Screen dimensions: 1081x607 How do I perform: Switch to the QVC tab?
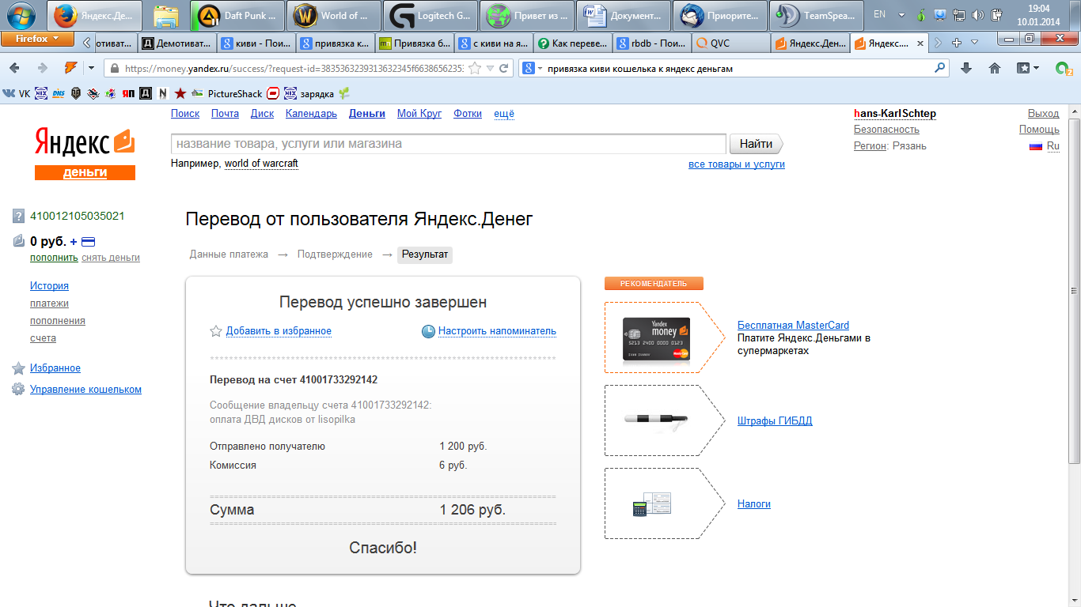[730, 43]
